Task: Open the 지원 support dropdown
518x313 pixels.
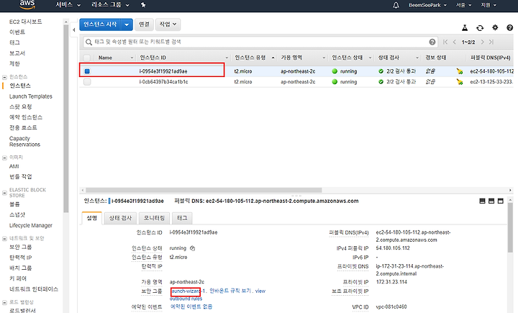Action: 489,5
